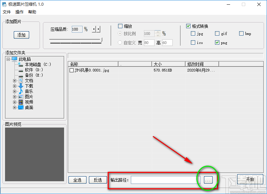Open the 文件 menu

(x=7, y=12)
